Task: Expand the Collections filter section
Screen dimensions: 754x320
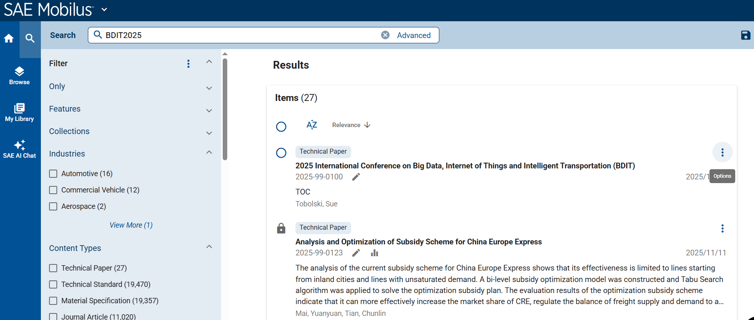Action: tap(209, 132)
